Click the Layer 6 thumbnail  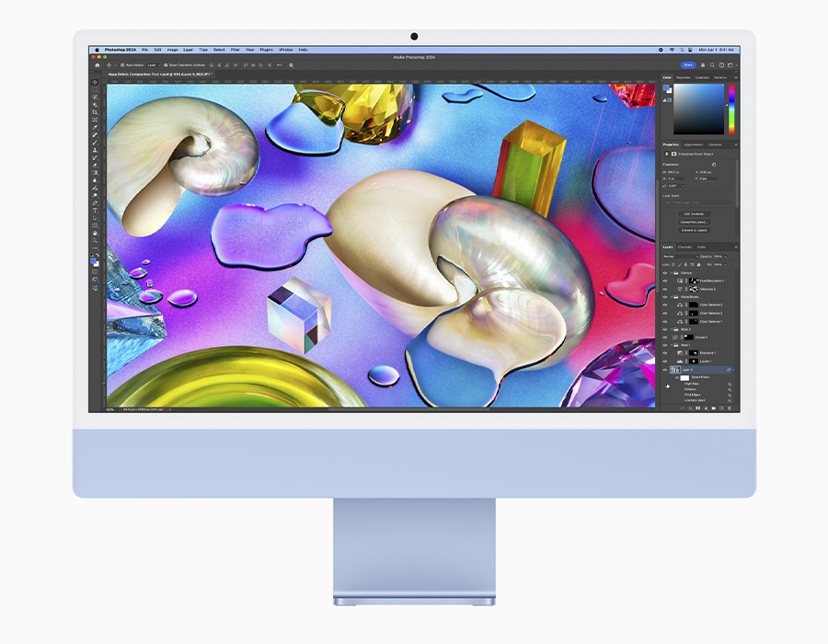(674, 370)
